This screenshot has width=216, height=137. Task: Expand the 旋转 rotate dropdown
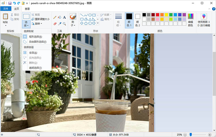pyautogui.click(x=38, y=24)
